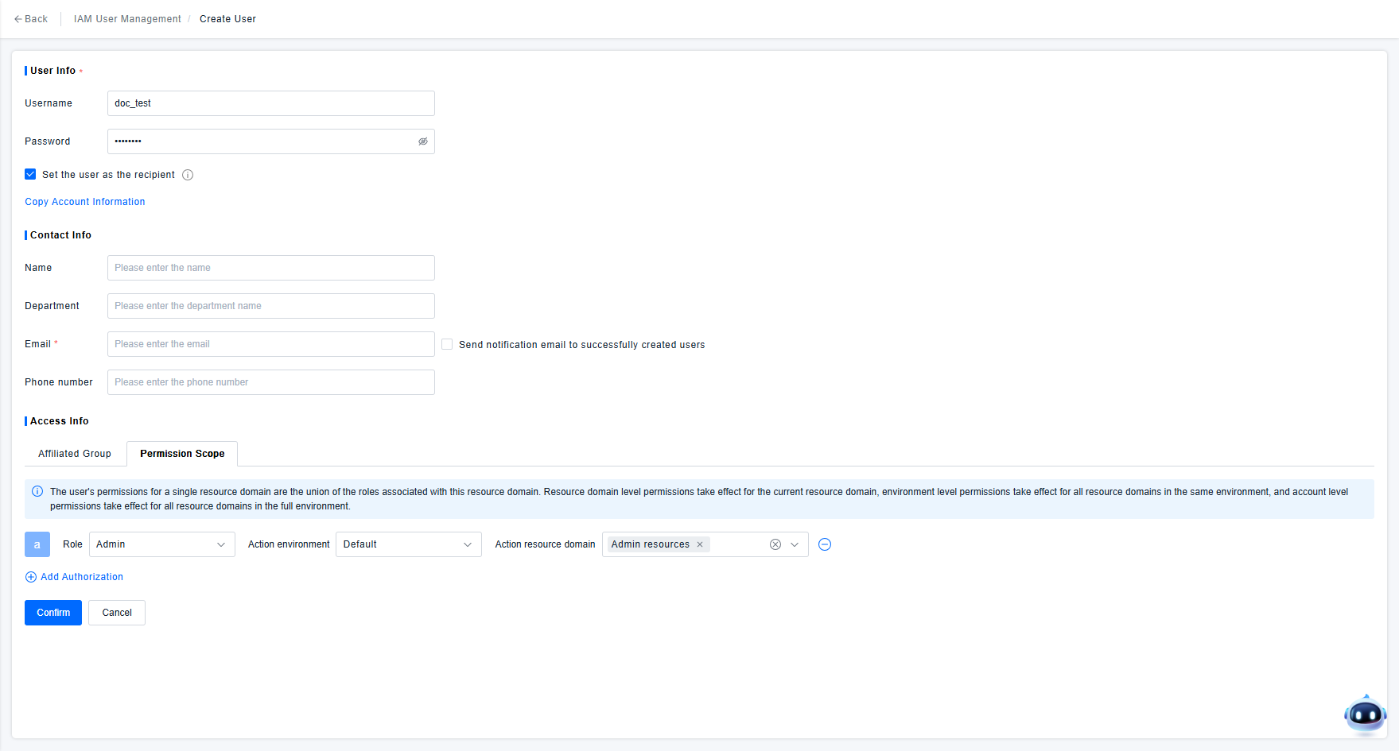Toggle password visibility eye icon
This screenshot has height=751, width=1399.
pos(423,141)
